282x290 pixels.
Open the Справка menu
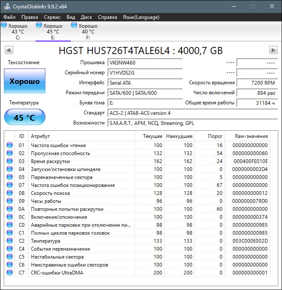pos(107,17)
